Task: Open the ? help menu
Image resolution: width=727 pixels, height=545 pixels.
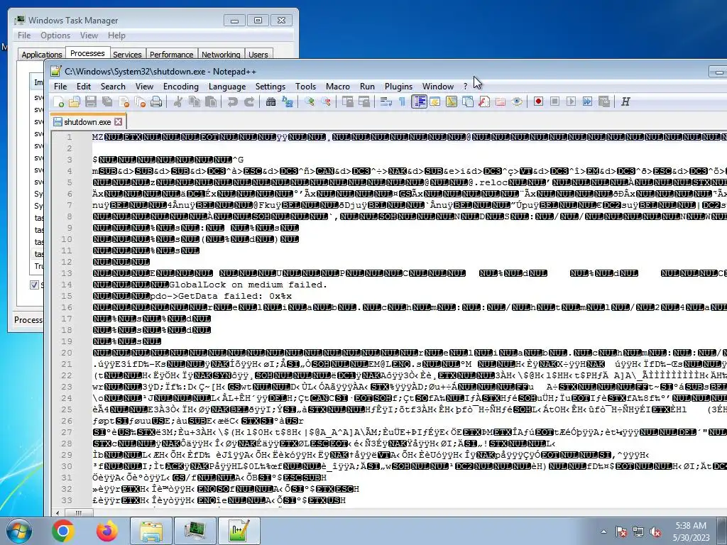Action: click(x=465, y=86)
